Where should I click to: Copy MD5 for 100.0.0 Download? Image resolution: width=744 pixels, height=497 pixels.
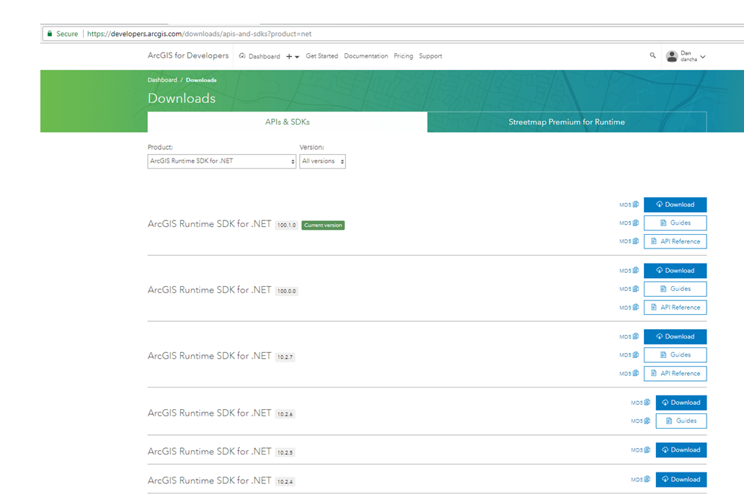point(629,270)
